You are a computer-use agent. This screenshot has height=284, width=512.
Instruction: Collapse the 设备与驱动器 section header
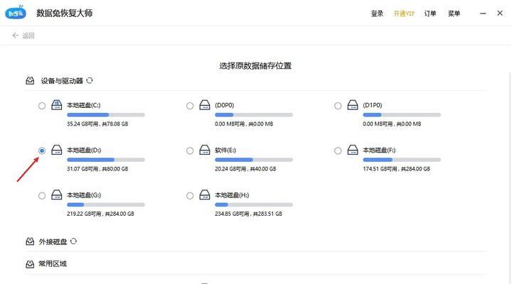[62, 81]
